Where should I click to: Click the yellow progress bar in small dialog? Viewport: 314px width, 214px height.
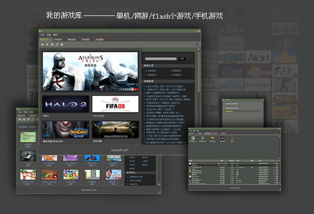coord(242,111)
